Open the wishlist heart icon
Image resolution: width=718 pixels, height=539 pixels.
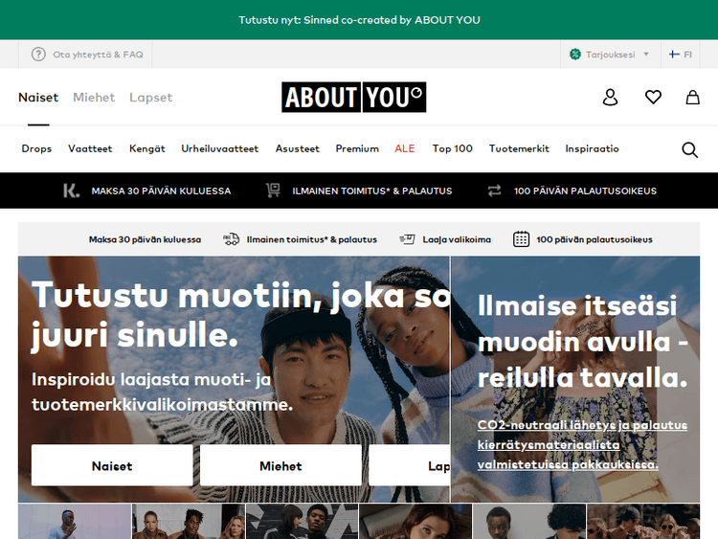653,97
